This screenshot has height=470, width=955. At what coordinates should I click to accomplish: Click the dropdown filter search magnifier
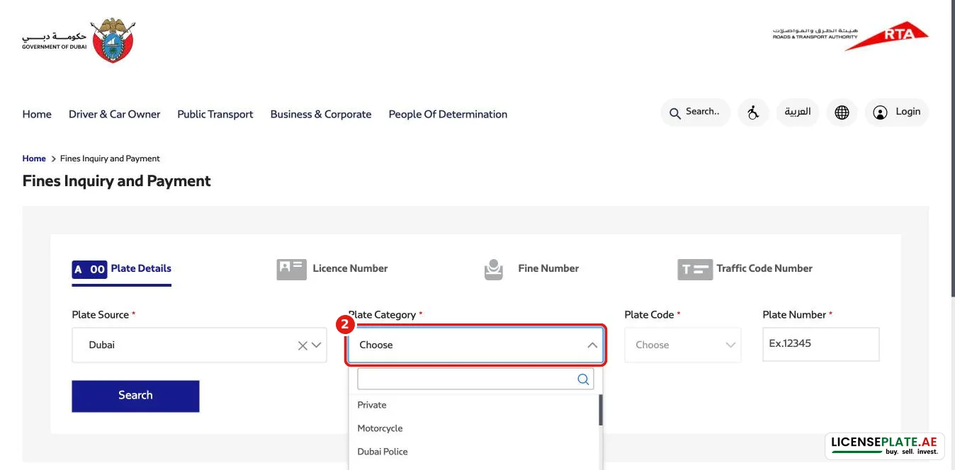pos(583,379)
